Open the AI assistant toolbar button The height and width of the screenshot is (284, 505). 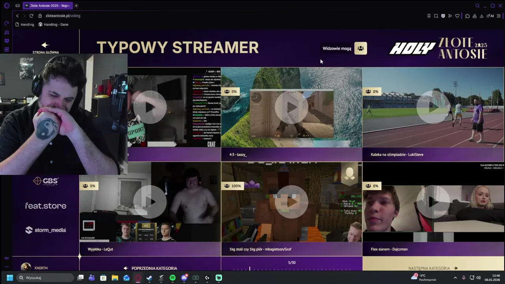coord(490,16)
